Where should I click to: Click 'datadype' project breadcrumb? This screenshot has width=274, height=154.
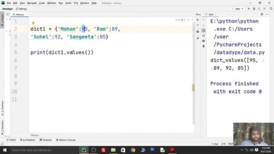(x=8, y=9)
